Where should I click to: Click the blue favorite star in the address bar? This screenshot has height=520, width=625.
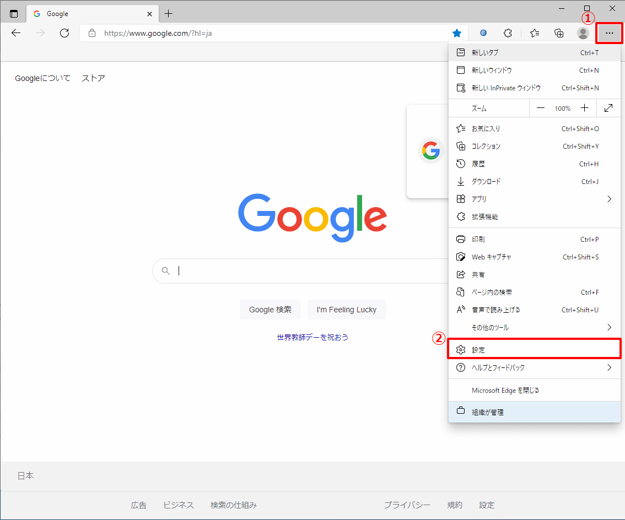pos(457,33)
